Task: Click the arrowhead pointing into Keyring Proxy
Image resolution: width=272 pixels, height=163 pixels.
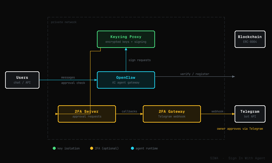Action: pos(126,49)
